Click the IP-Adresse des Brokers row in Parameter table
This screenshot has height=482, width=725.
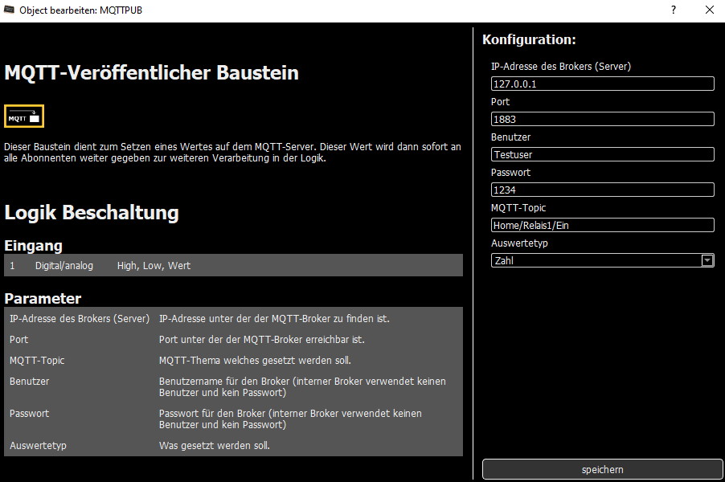click(233, 318)
